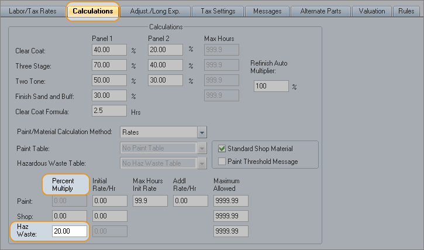This screenshot has width=424, height=250.
Task: Open the Hazardous Waste Table dropdown
Action: click(x=202, y=163)
